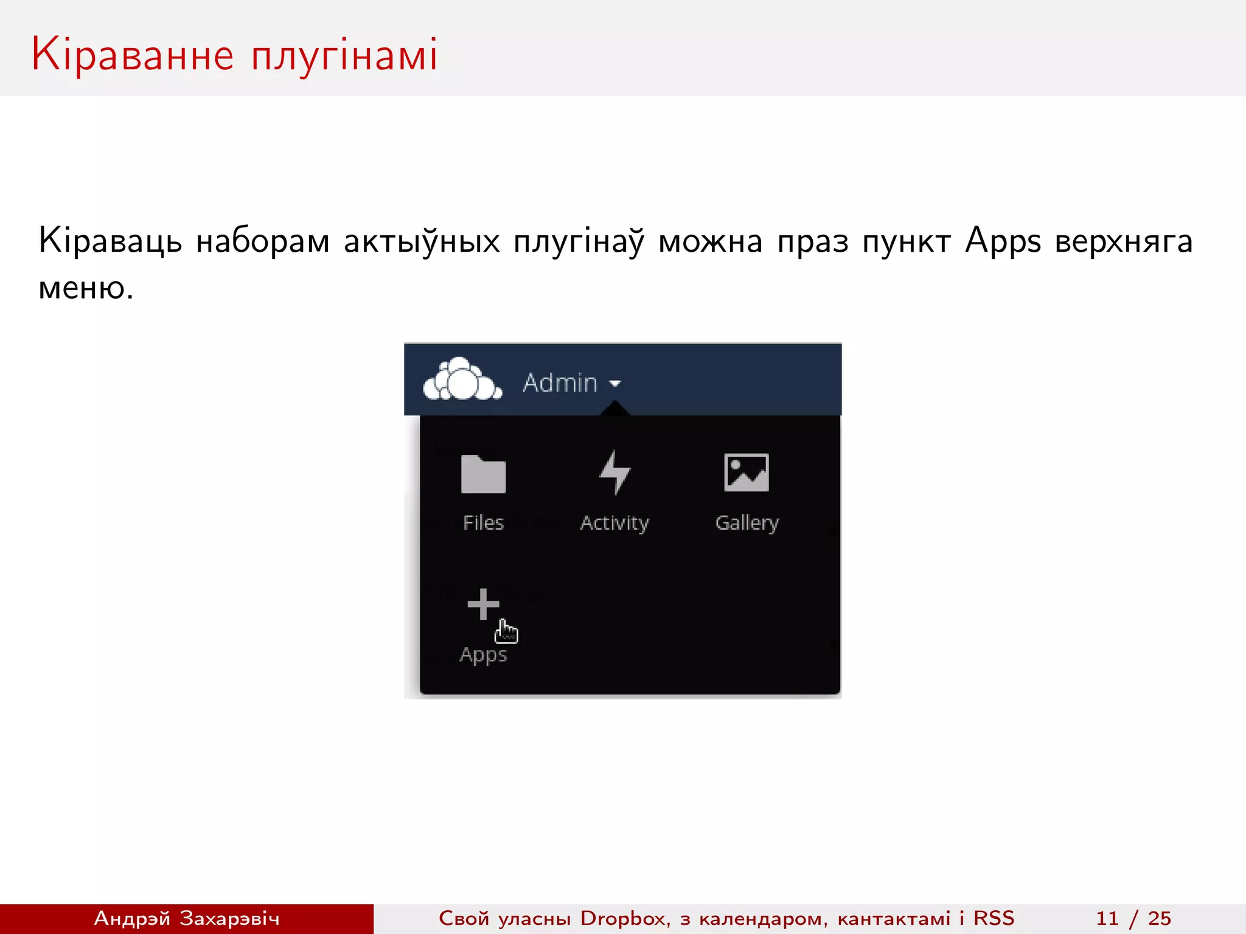Select the Activity label in menu

tap(614, 524)
